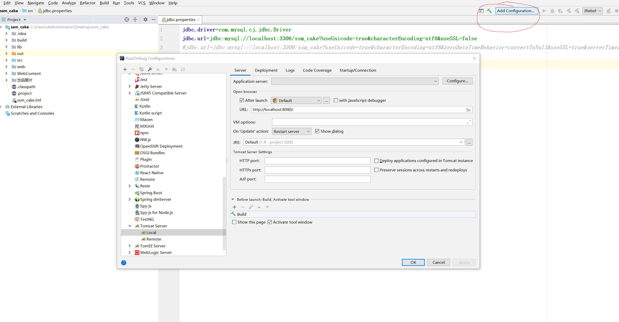Viewport: 619px width, 322px height.
Task: Expand the src folder in Project tree
Action: (x=6, y=60)
